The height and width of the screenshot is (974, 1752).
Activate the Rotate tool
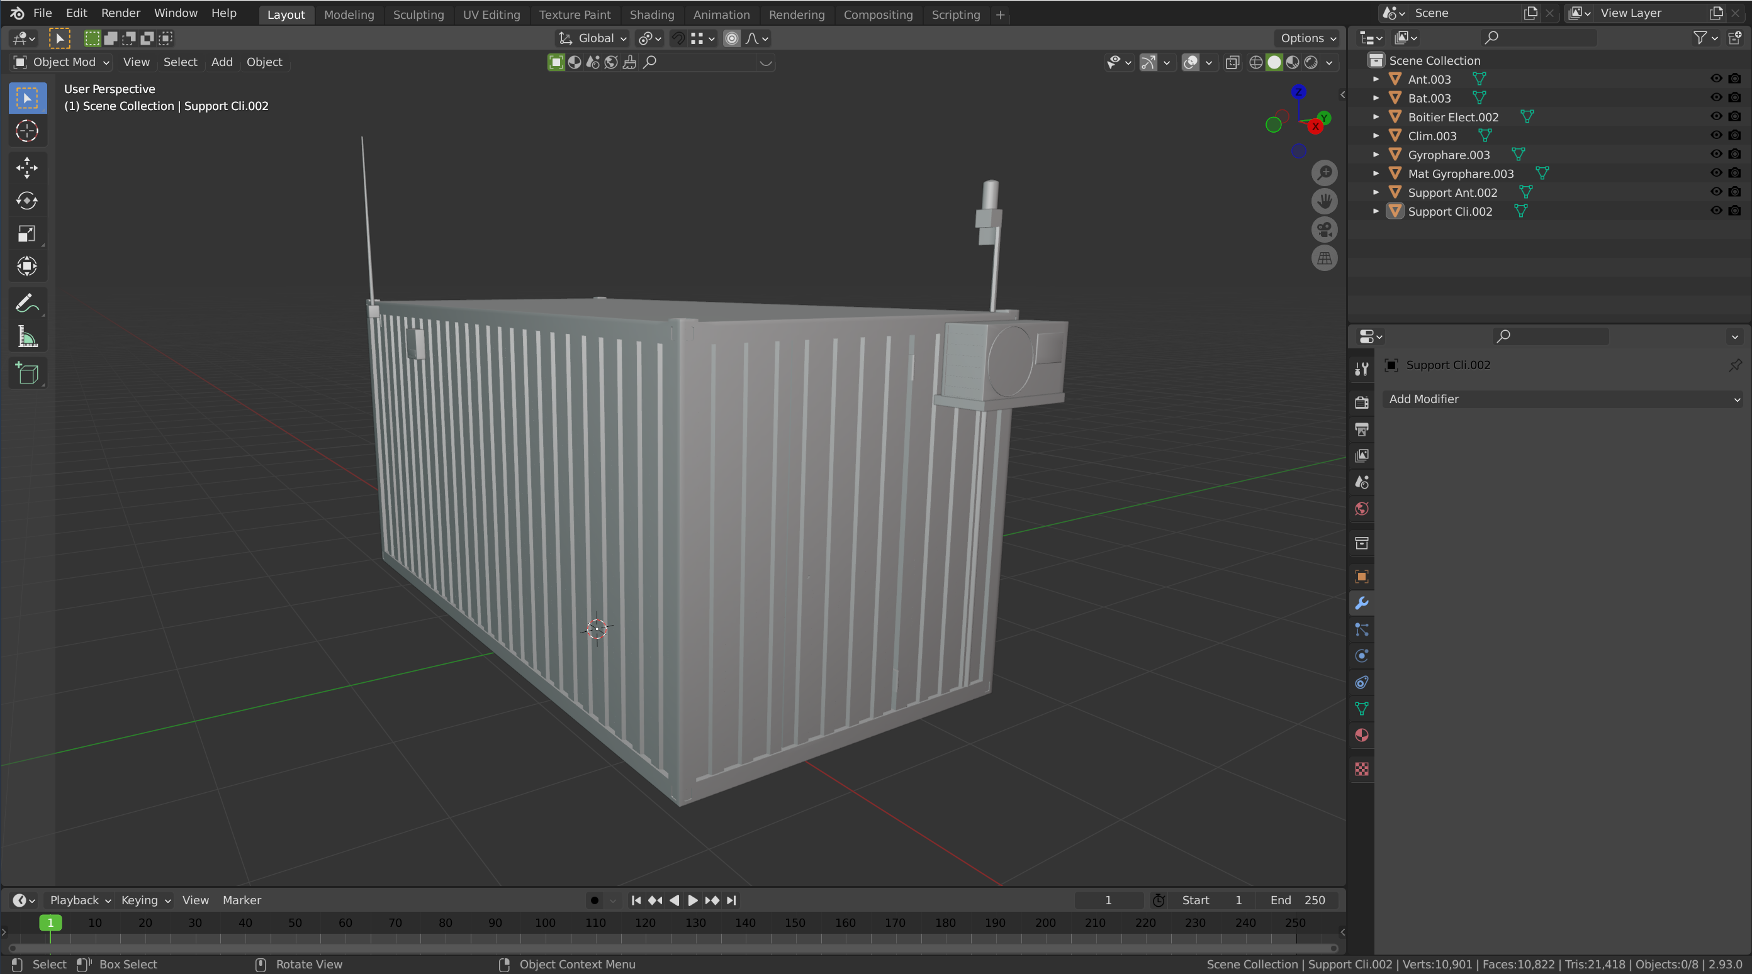pyautogui.click(x=27, y=201)
